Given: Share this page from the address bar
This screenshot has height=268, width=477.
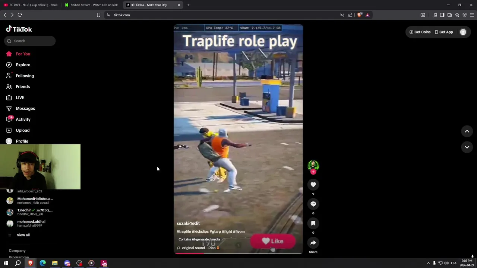Looking at the screenshot, I should click(350, 15).
